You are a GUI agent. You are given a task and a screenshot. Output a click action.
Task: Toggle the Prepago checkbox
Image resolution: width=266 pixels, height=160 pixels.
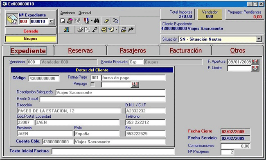[x=93, y=84]
